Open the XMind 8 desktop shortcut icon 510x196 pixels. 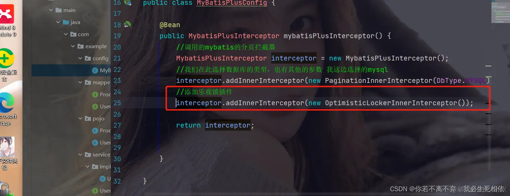(x=6, y=14)
